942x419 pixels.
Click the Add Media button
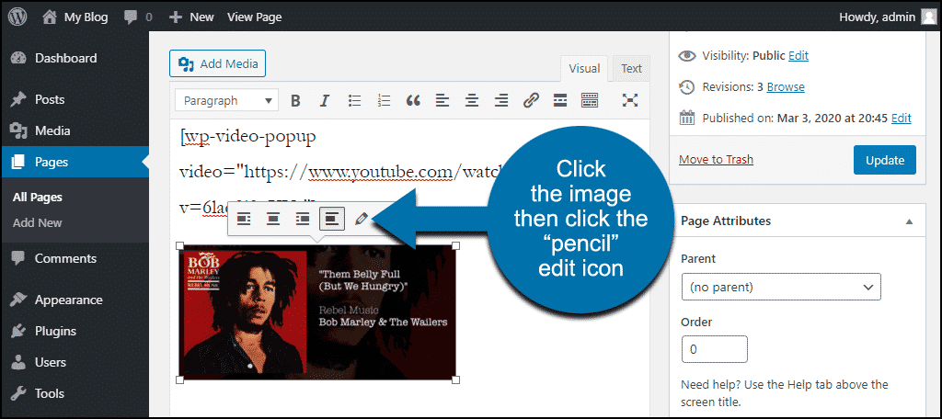tap(217, 63)
